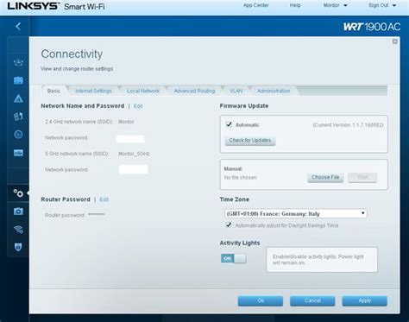The image size is (409, 322).
Task: Click the Choose File button
Action: (x=325, y=177)
